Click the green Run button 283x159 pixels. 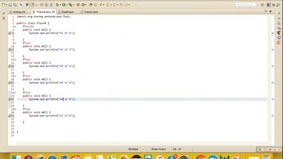pos(64,5)
